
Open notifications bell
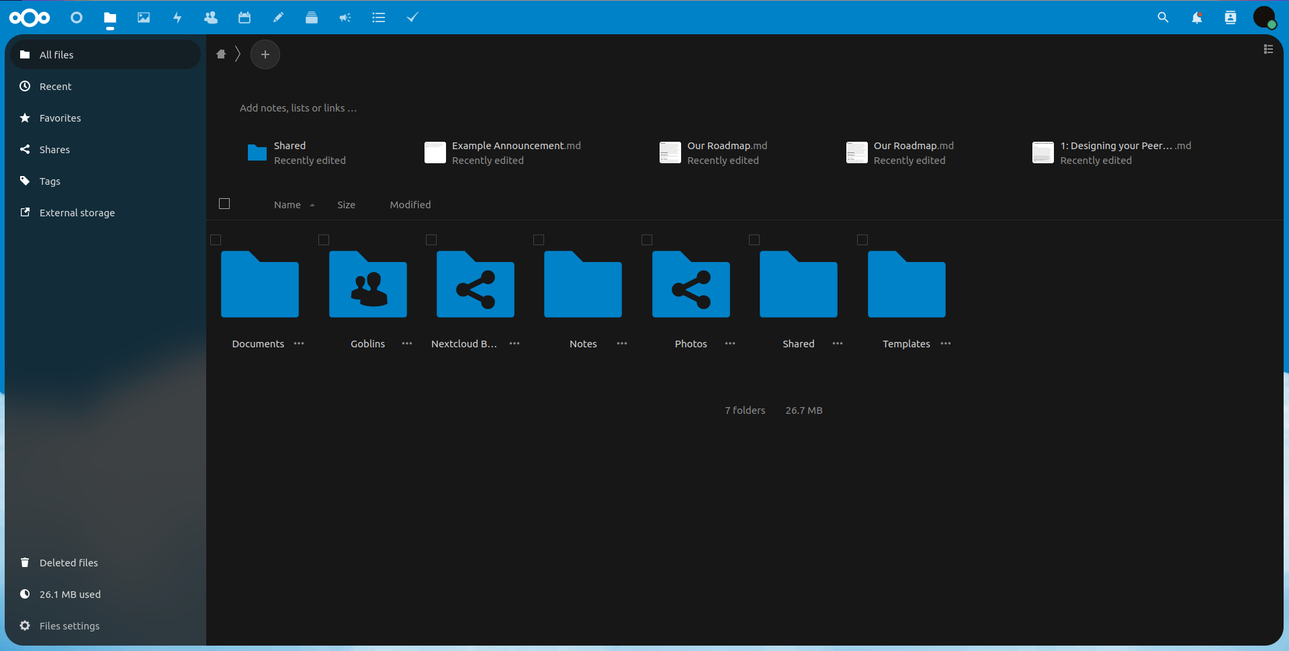click(1197, 17)
